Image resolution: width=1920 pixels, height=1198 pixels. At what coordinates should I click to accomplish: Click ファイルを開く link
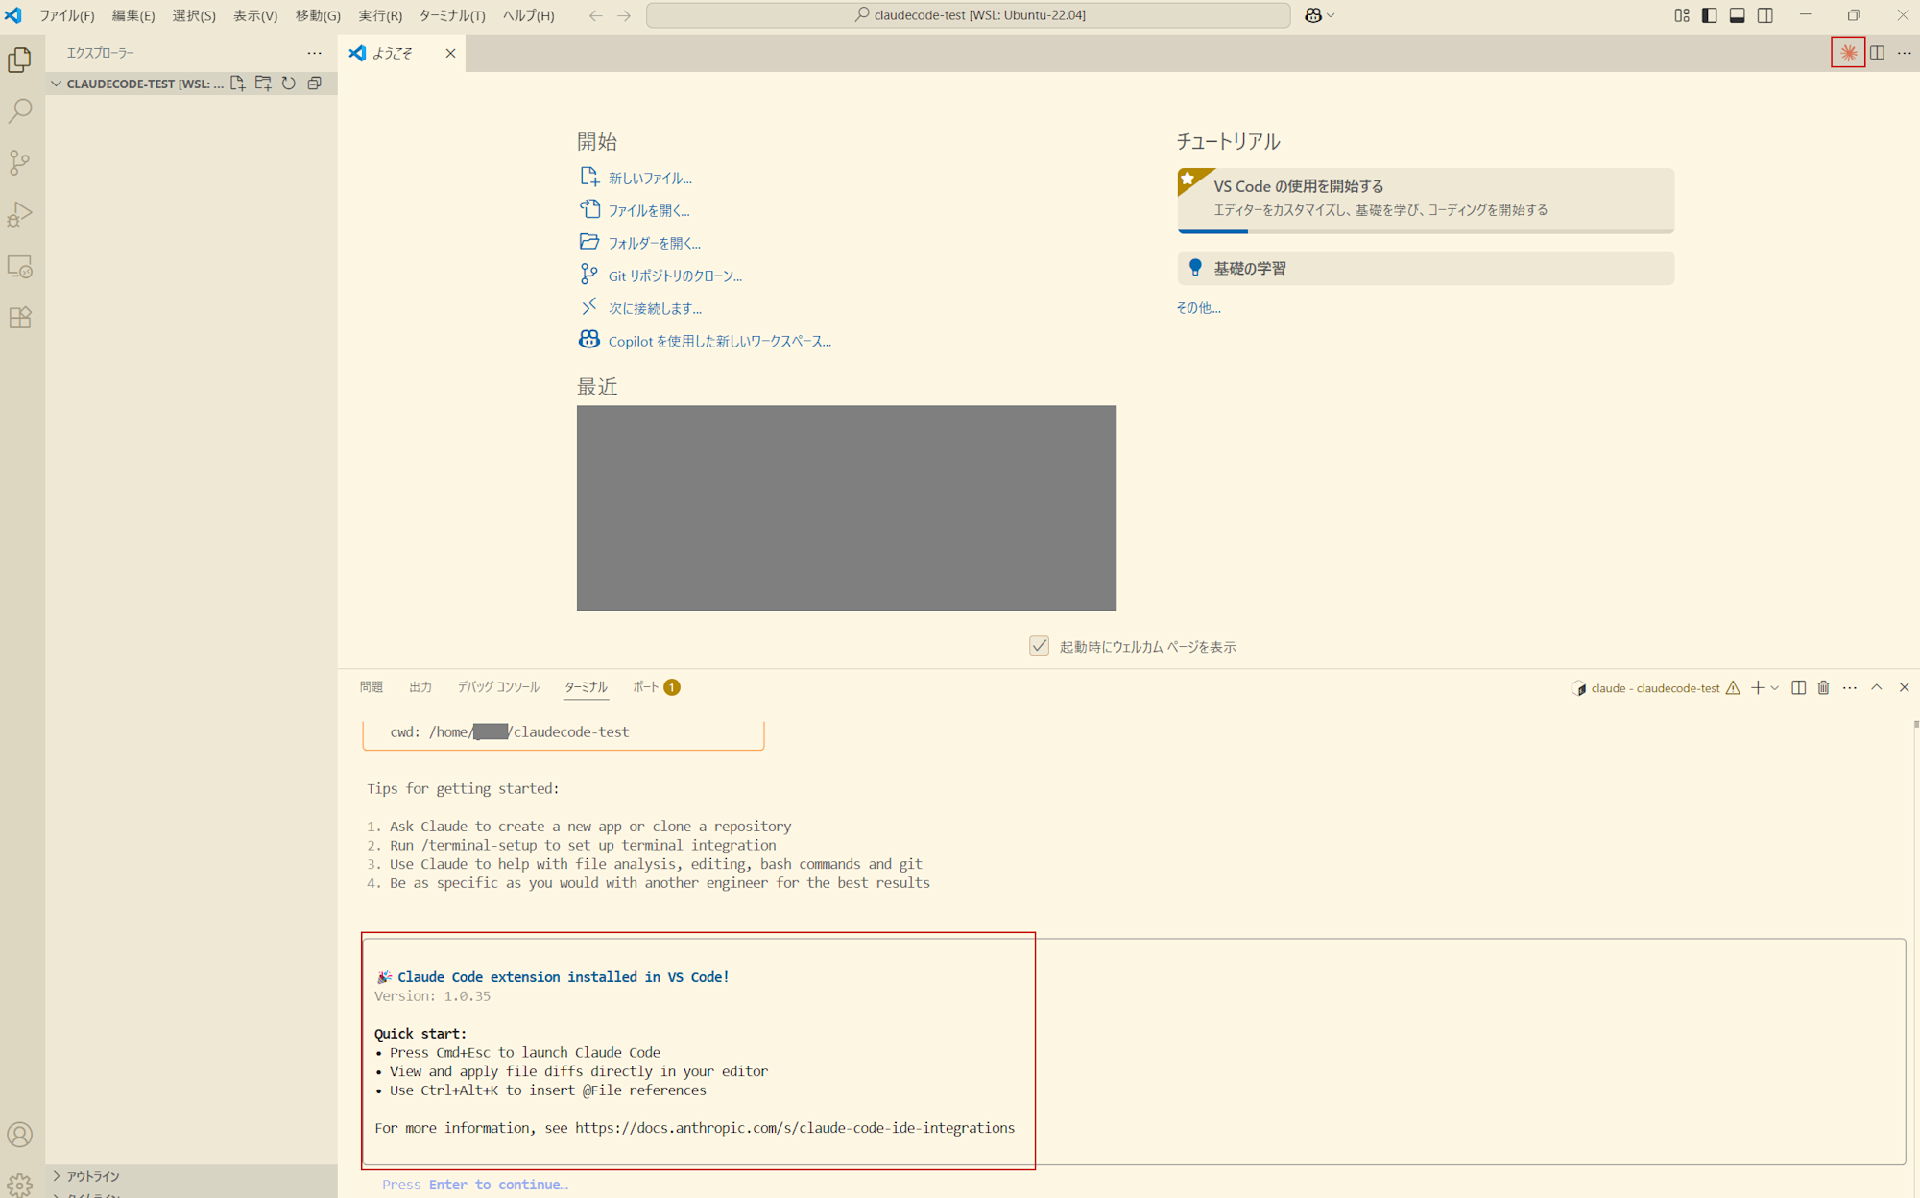click(649, 210)
